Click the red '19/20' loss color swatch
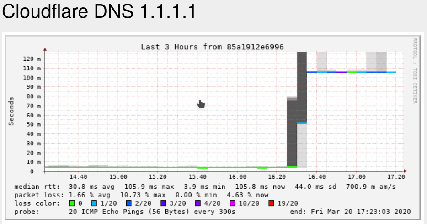Image resolution: width=427 pixels, height=224 pixels. click(x=271, y=203)
